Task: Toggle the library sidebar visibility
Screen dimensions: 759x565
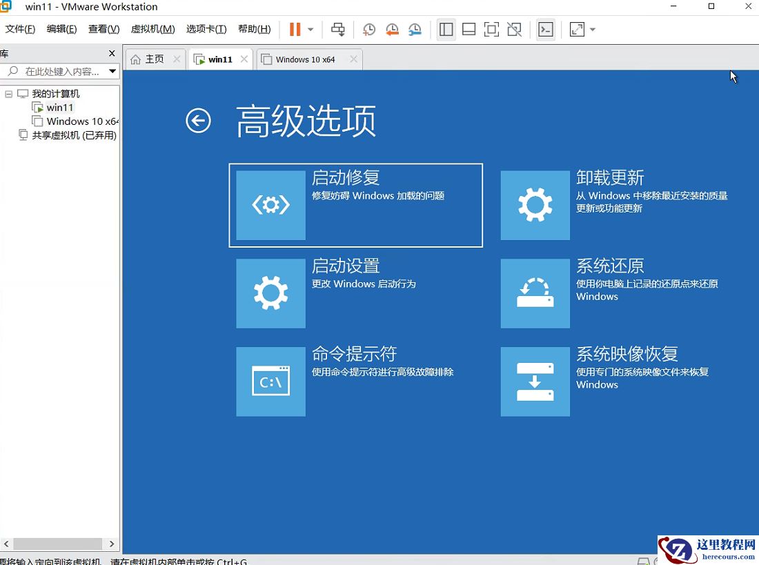Action: (x=446, y=29)
